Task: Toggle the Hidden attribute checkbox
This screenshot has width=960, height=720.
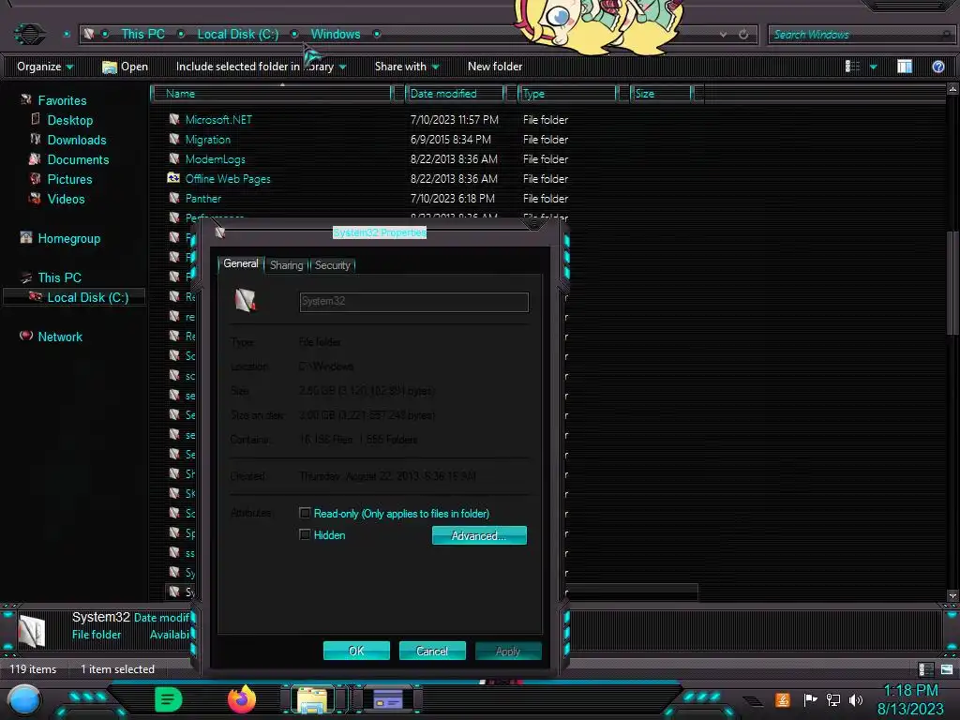Action: (305, 534)
